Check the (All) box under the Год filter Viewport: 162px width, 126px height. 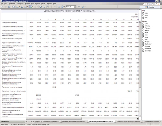click(143, 13)
